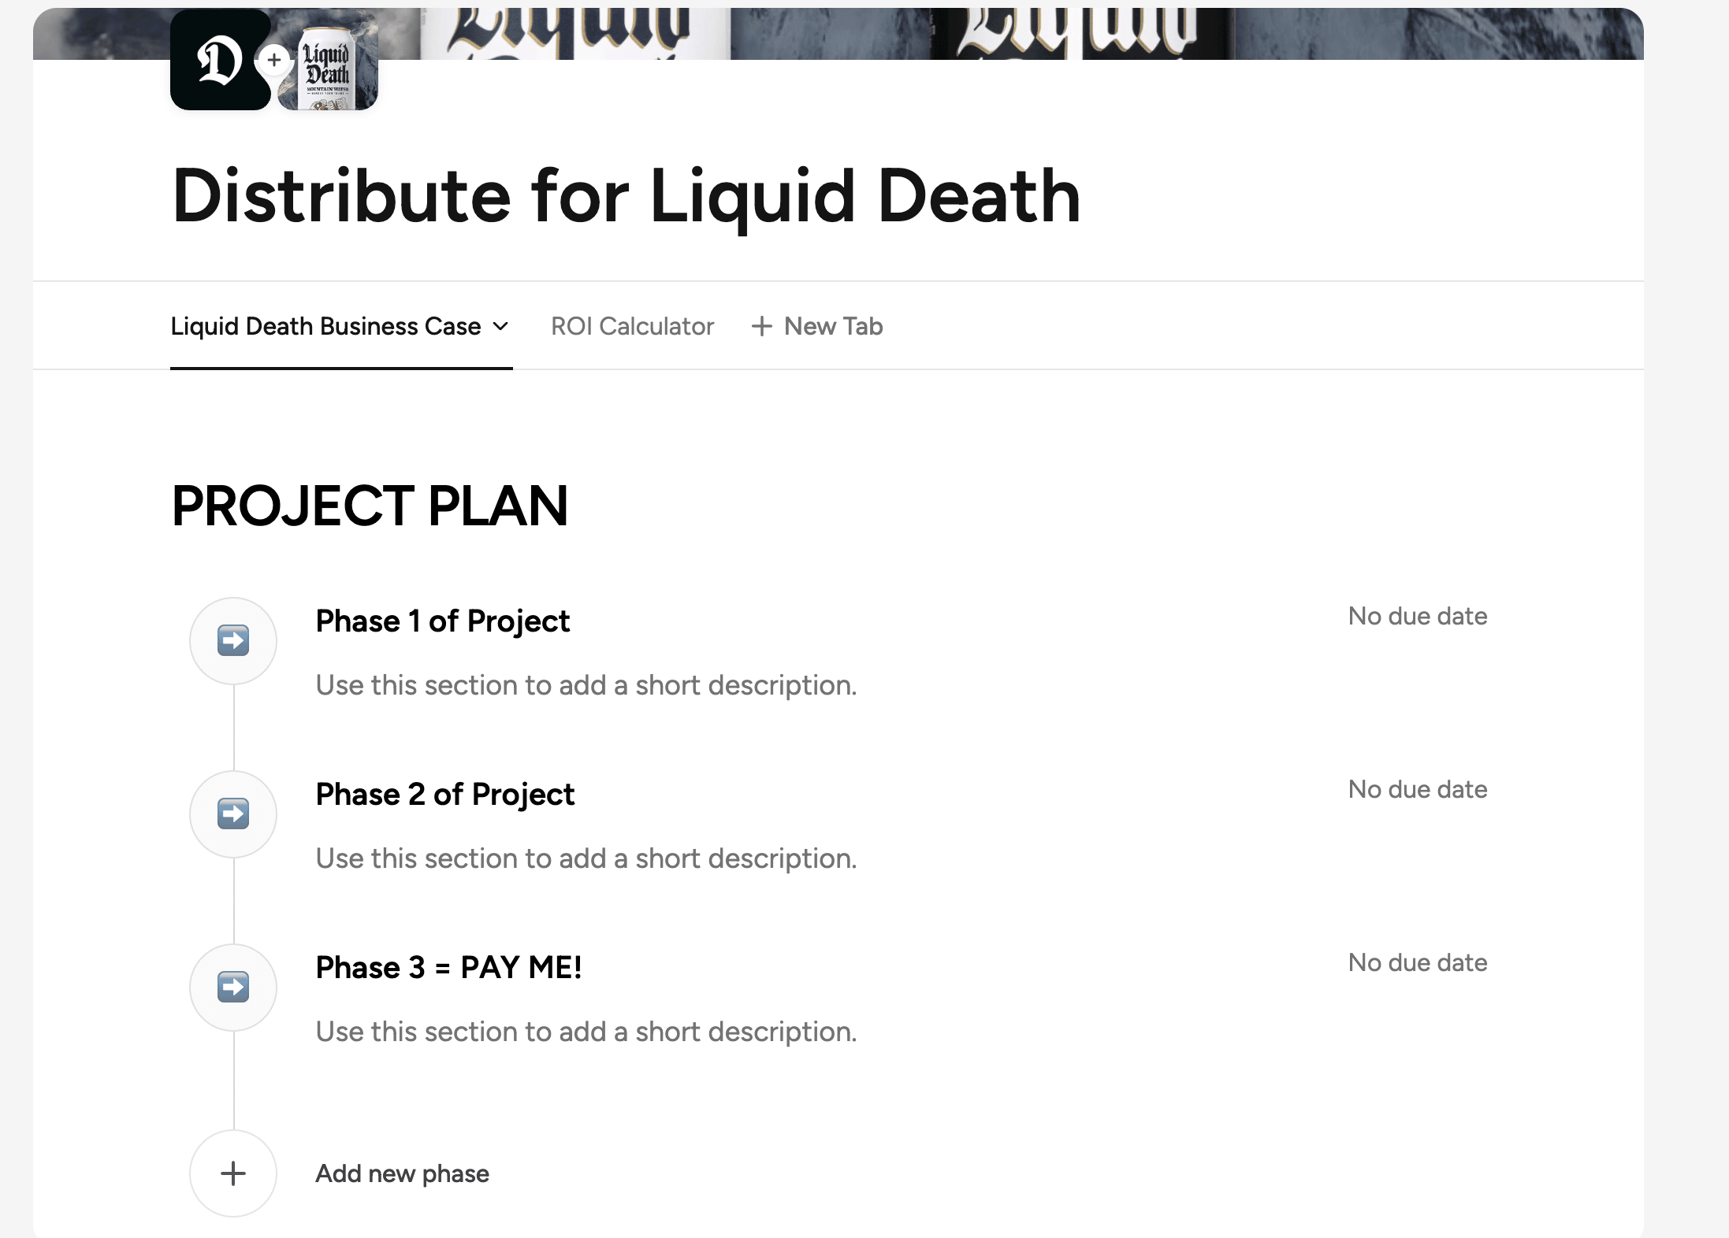Set the due date for Phase 3
This screenshot has width=1729, height=1238.
(x=1417, y=962)
